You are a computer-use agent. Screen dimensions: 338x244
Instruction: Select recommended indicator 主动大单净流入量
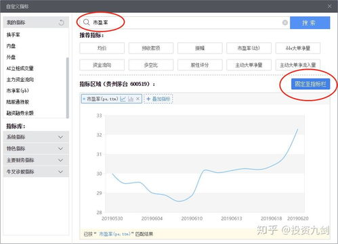click(x=298, y=65)
